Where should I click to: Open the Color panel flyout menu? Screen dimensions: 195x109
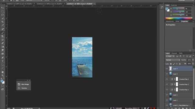click(193, 5)
